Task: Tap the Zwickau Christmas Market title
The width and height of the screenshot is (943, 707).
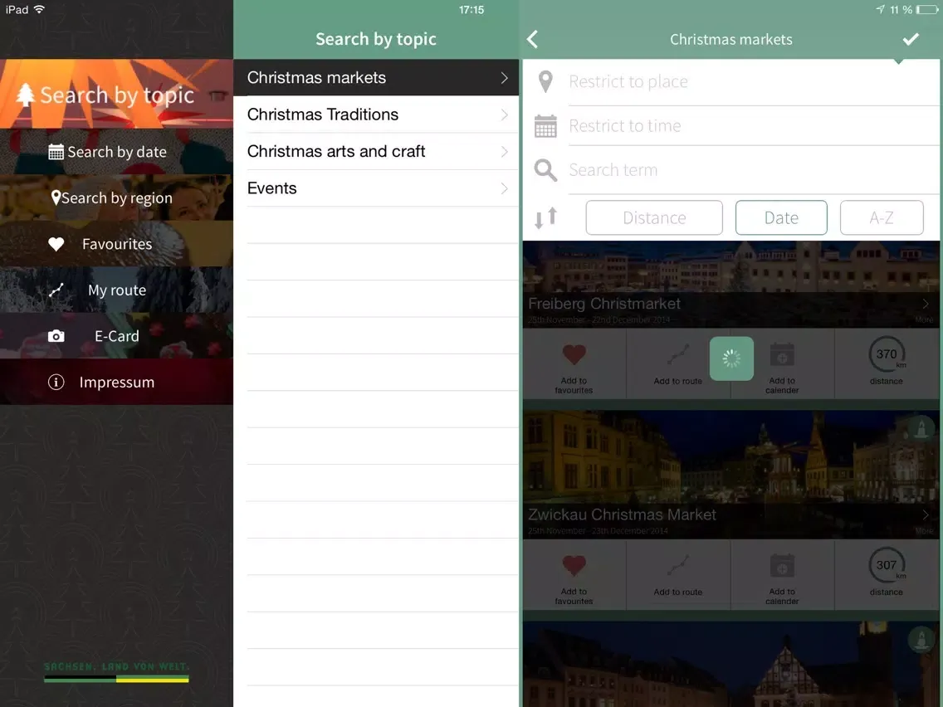Action: (x=622, y=515)
